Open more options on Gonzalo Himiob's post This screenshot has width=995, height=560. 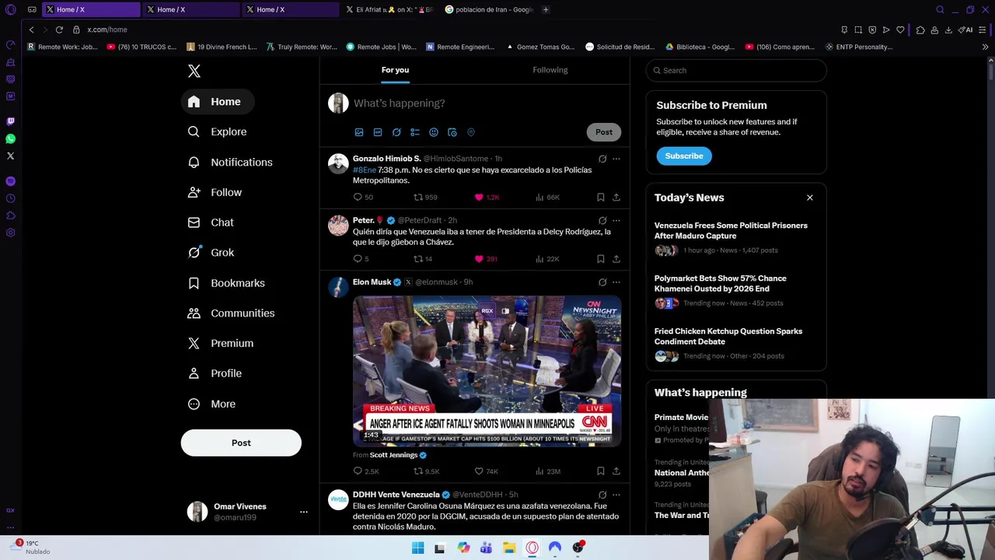point(616,159)
